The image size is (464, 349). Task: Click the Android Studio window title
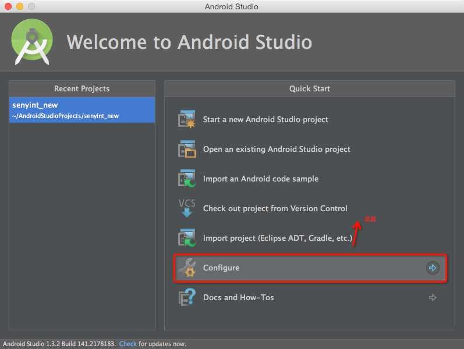(x=231, y=6)
